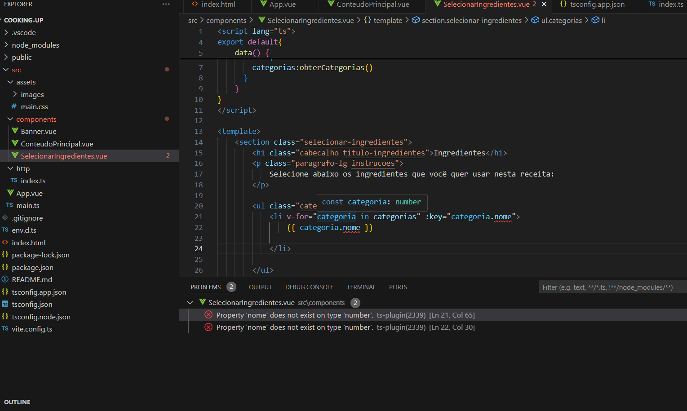Switch to the ConteudoPrincipal.vue editor tab
The width and height of the screenshot is (687, 411).
tap(372, 4)
